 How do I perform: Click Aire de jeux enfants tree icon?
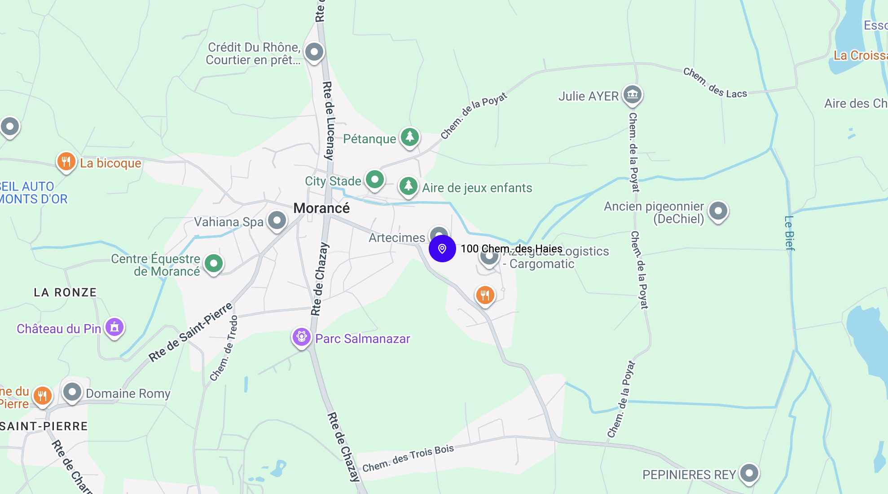pos(408,186)
